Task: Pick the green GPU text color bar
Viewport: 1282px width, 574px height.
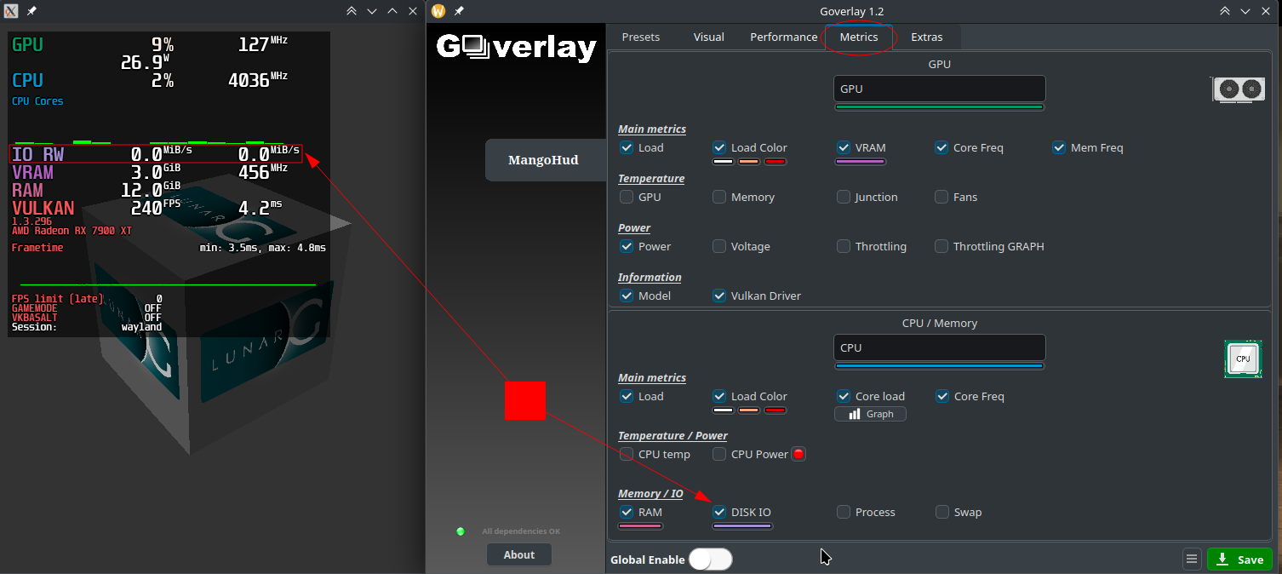Action: tap(940, 107)
